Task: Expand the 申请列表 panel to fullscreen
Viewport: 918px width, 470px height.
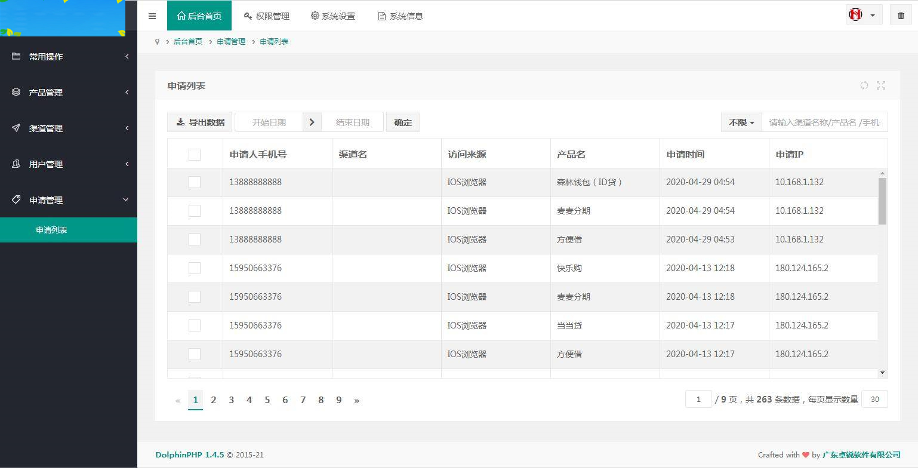Action: pyautogui.click(x=881, y=85)
